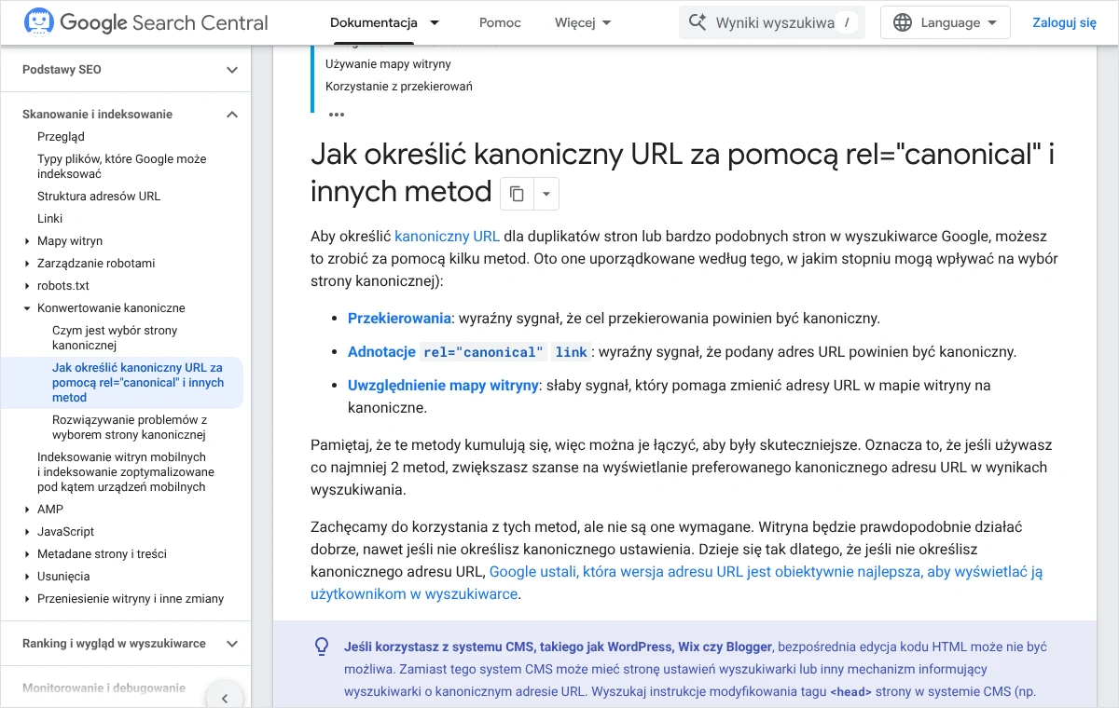
Task: Open the Pomoc tab
Action: [500, 22]
